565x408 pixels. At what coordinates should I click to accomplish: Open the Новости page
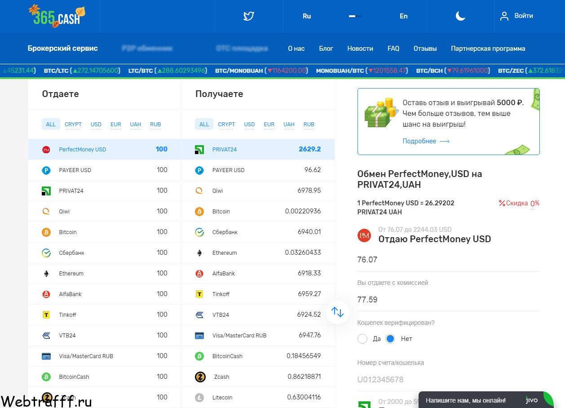coord(360,49)
